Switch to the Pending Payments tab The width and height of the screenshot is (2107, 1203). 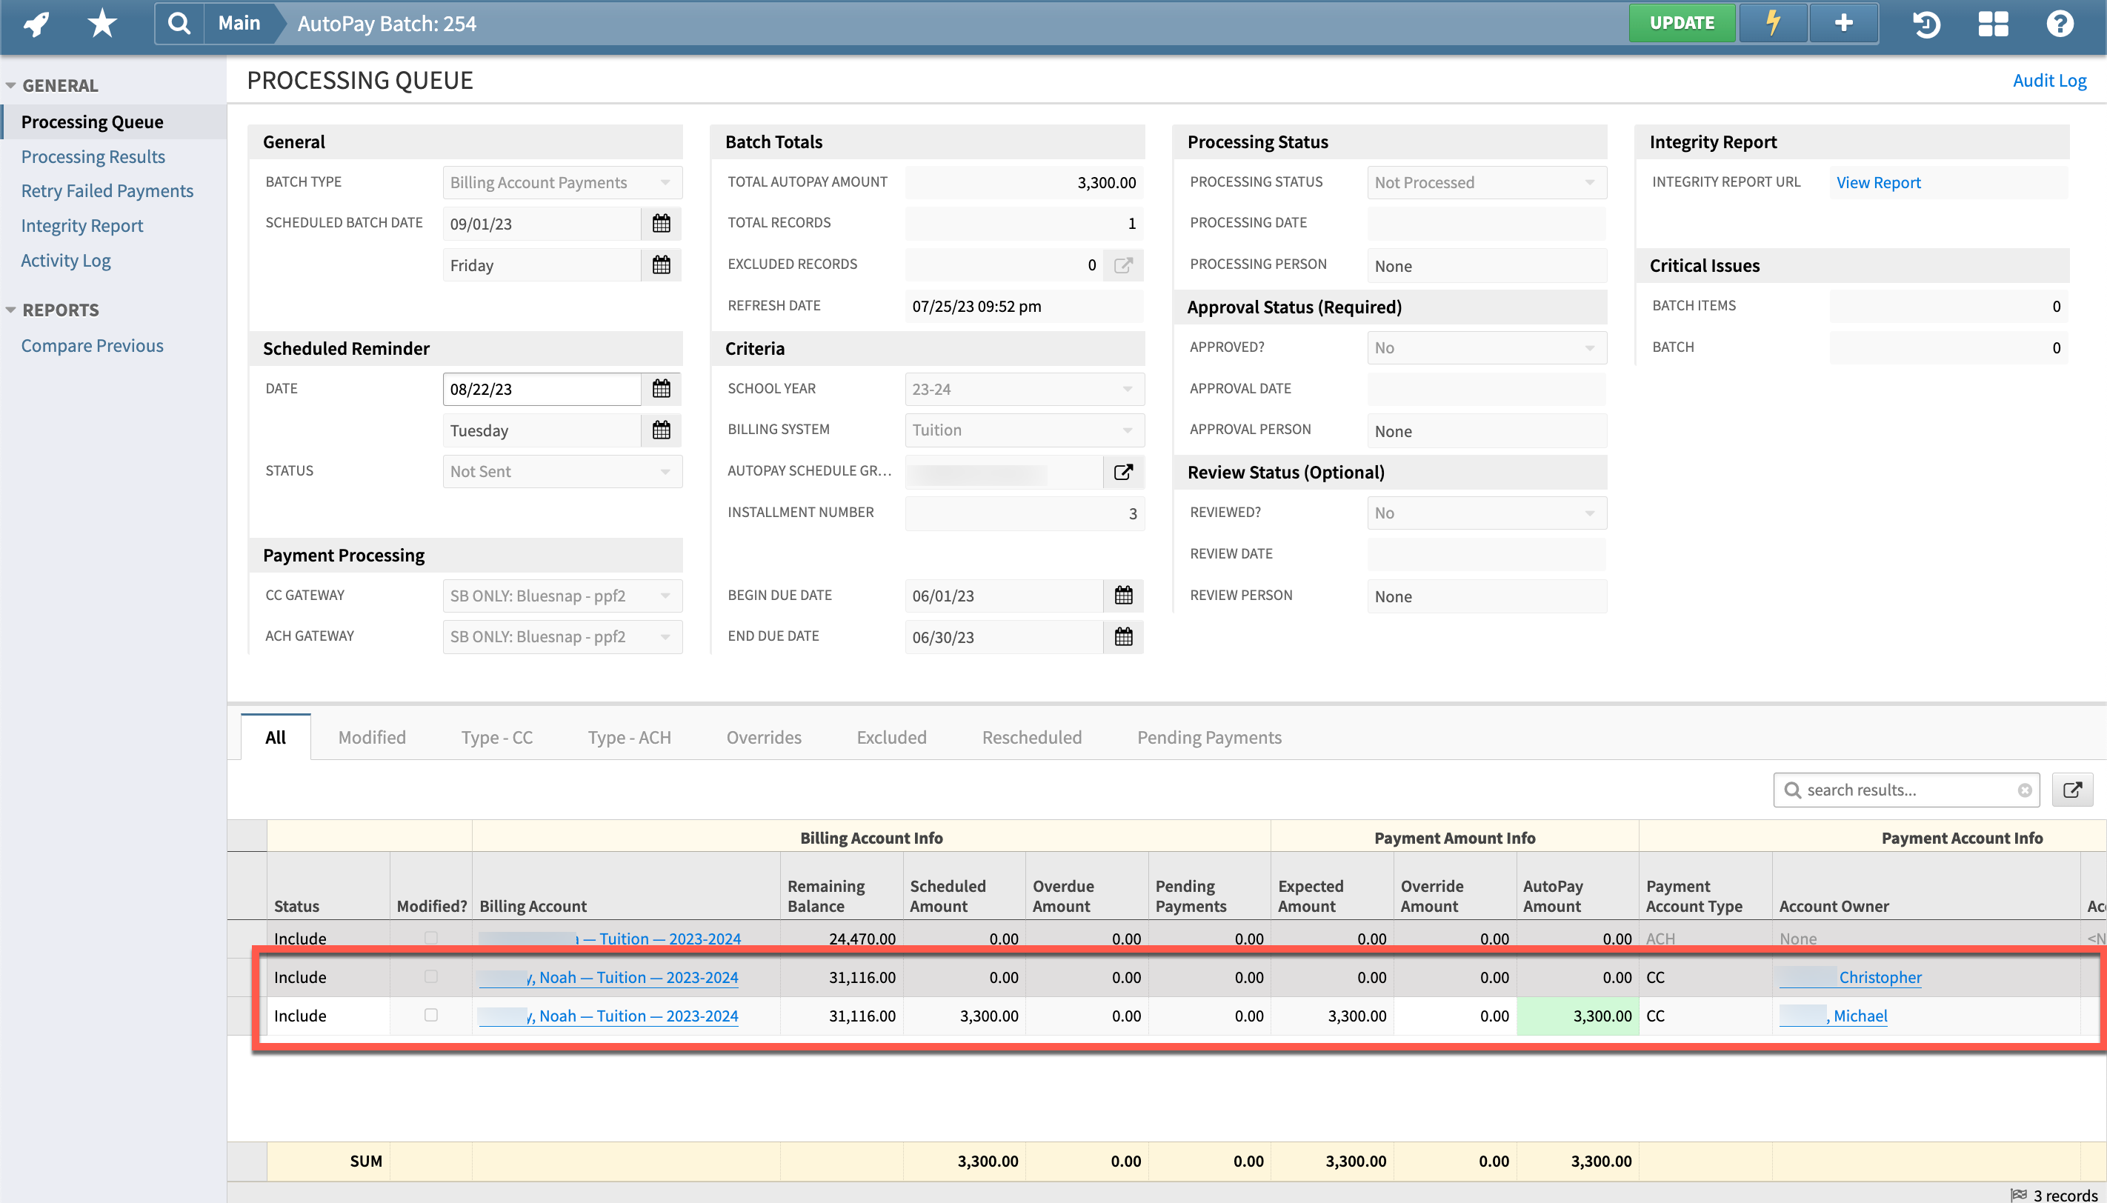pyautogui.click(x=1208, y=737)
